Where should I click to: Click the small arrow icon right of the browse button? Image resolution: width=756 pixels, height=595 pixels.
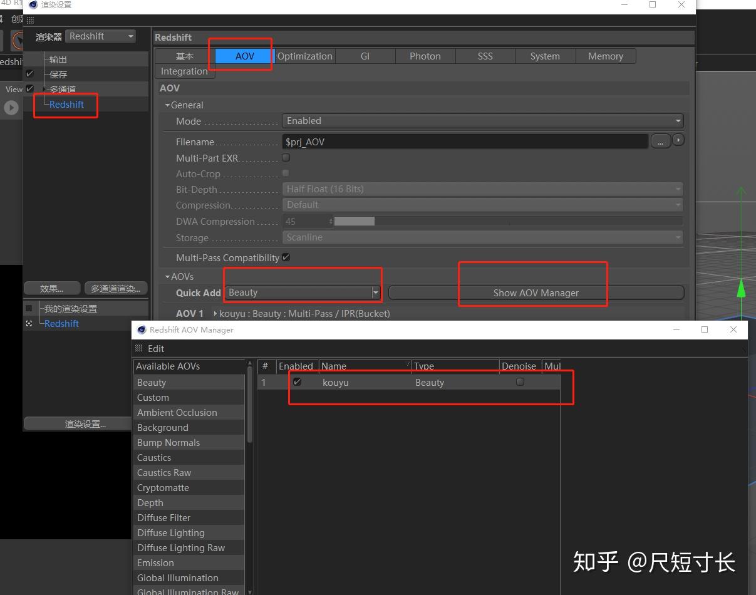(678, 140)
